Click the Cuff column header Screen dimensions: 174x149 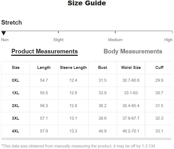pos(159,68)
